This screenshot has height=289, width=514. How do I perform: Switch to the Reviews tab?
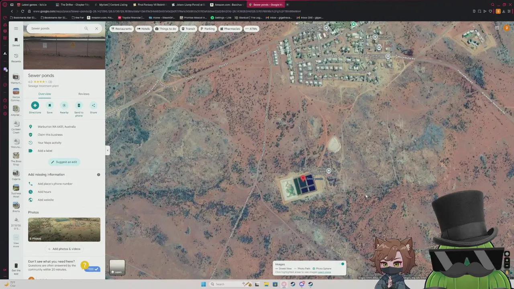[x=84, y=94]
